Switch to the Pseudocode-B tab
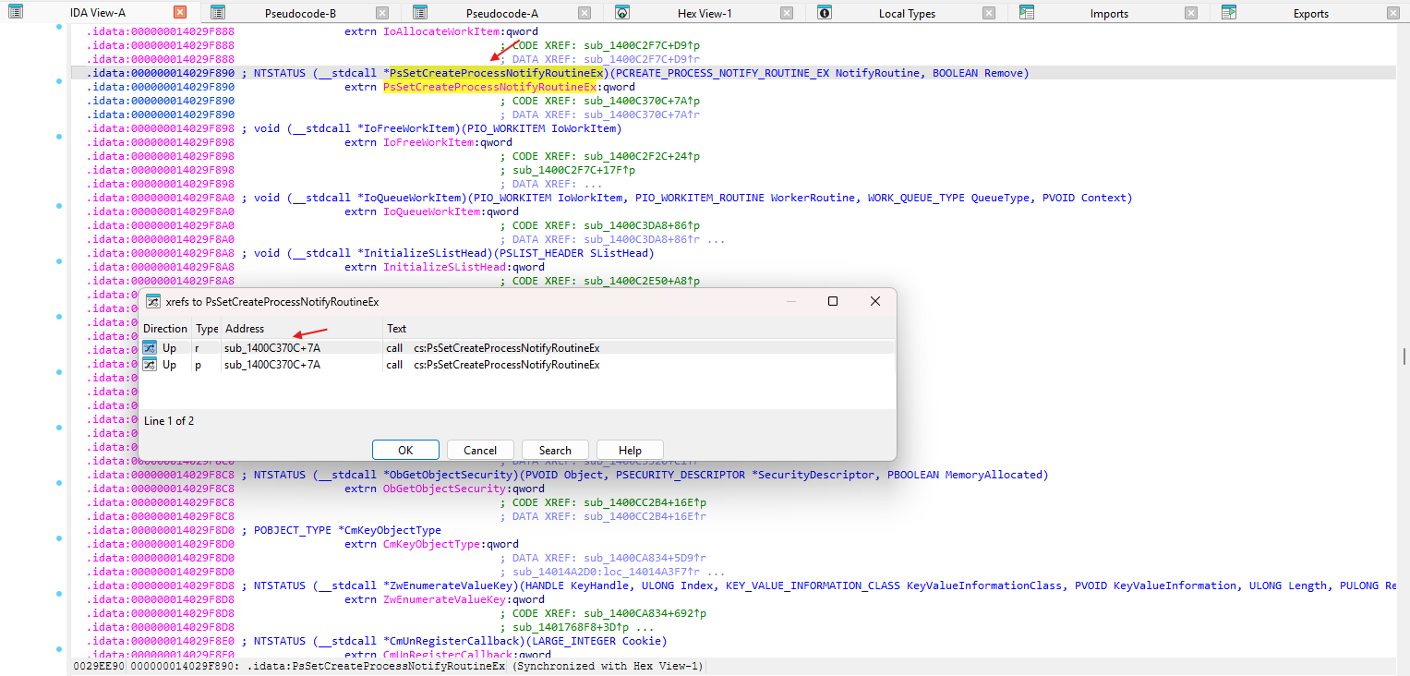The width and height of the screenshot is (1410, 676). click(300, 13)
